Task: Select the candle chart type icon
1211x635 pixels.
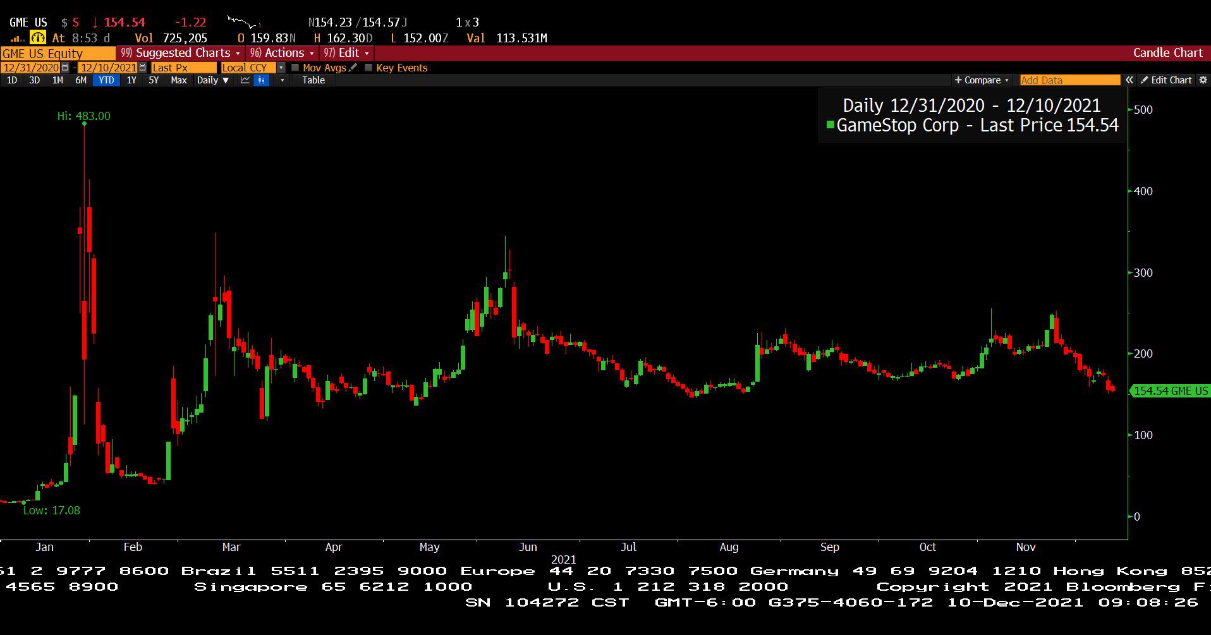Action: point(262,80)
